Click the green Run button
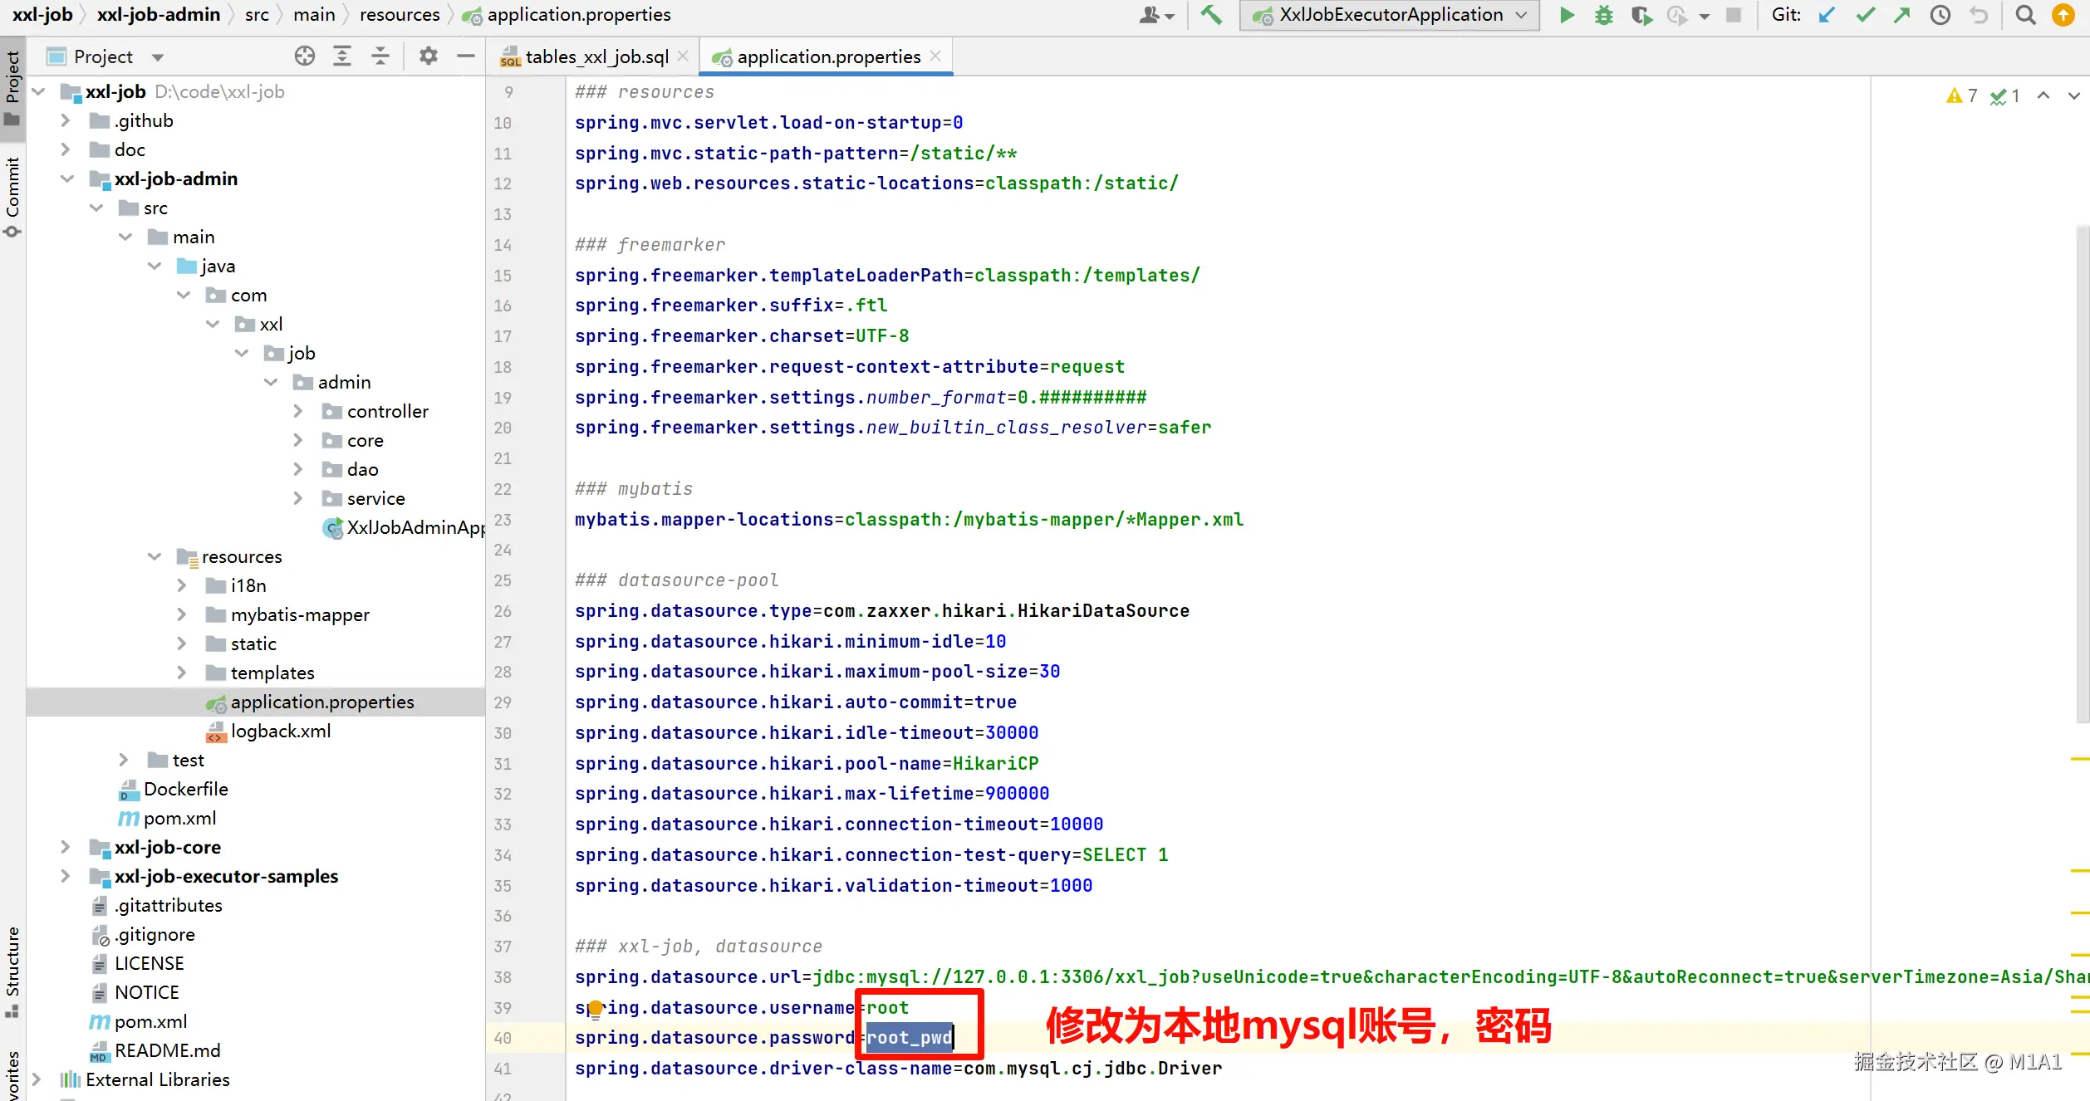 point(1567,15)
